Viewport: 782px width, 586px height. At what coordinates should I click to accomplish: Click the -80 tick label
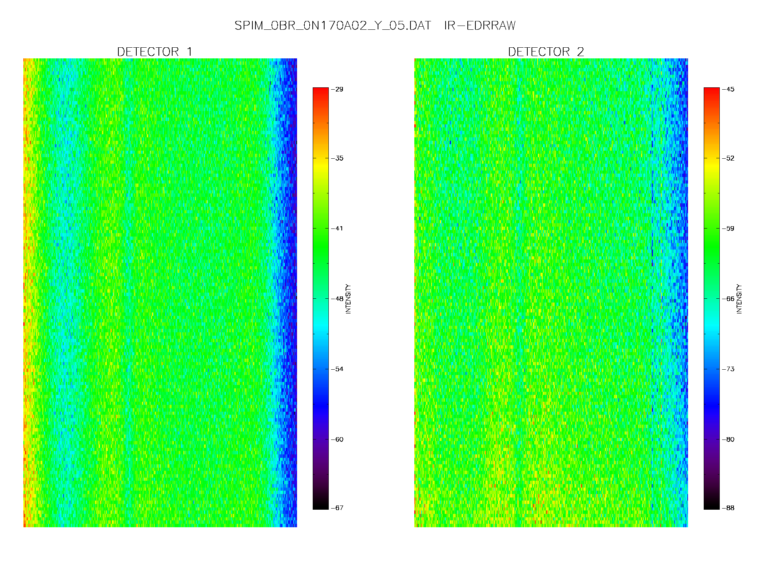[x=728, y=439]
